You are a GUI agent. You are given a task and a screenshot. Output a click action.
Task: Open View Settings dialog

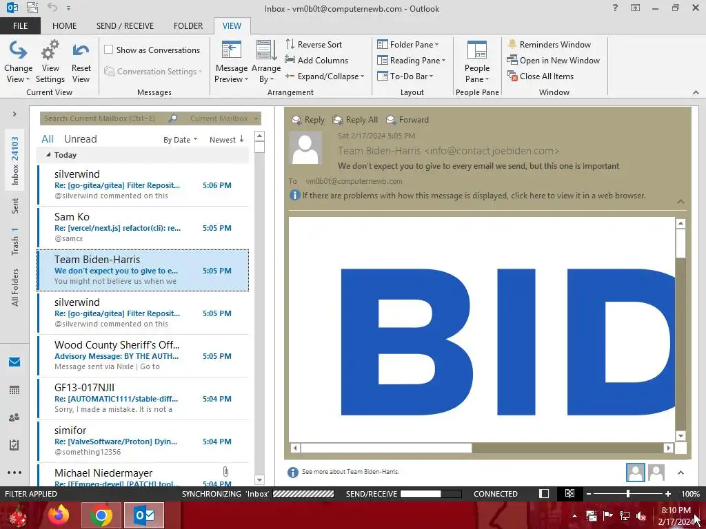pos(50,61)
